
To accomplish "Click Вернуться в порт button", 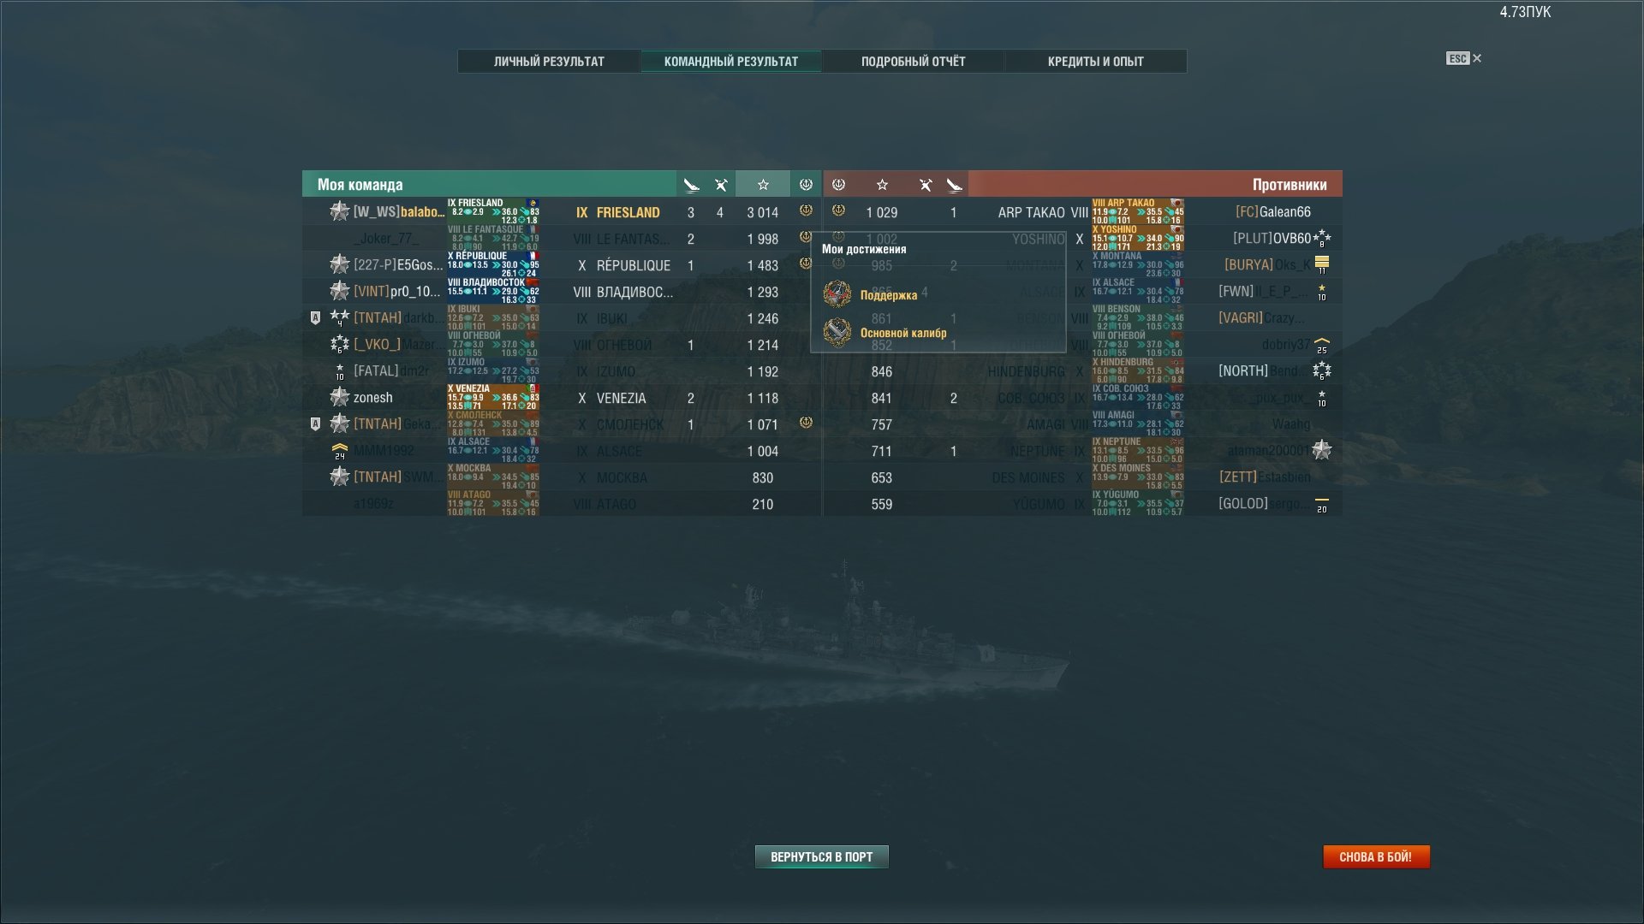I will pos(822,856).
